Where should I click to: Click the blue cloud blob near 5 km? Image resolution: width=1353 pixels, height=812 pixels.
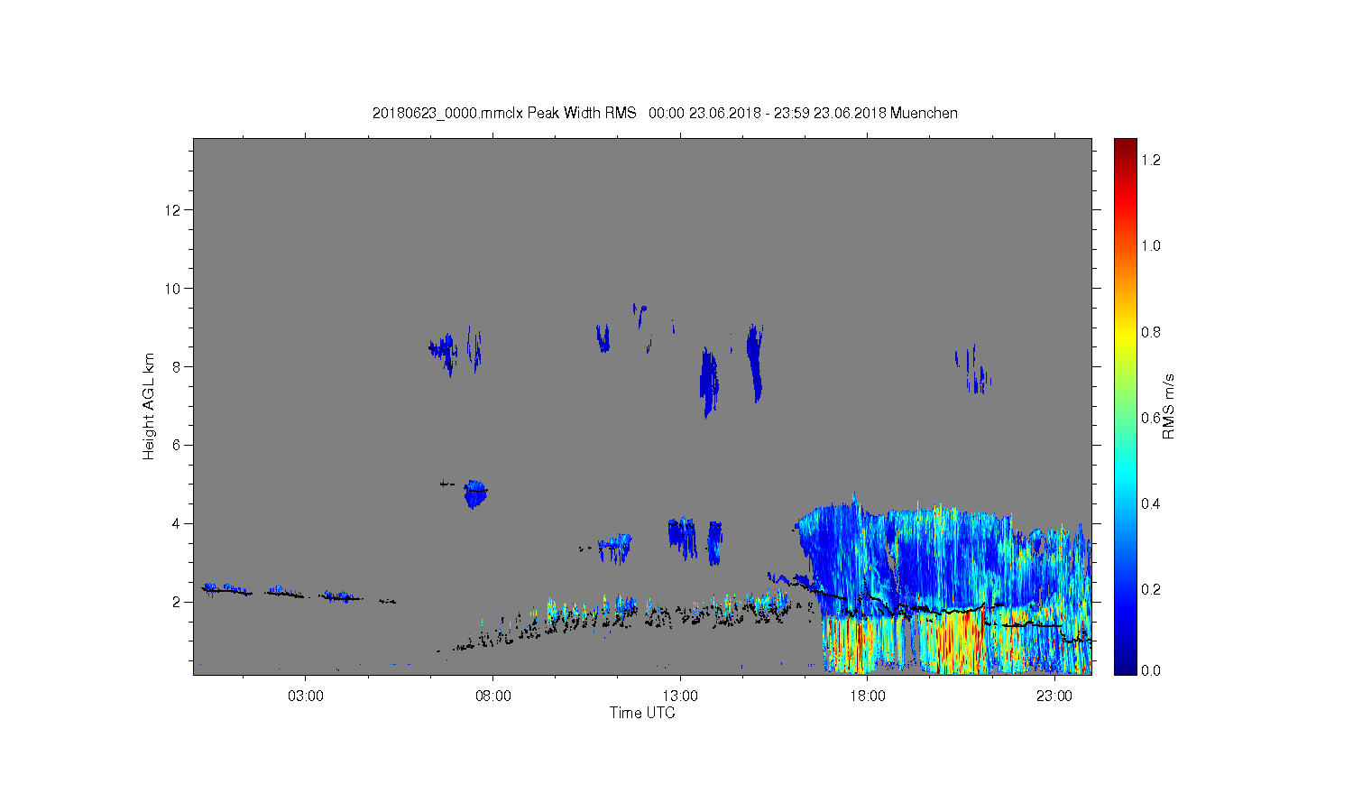475,494
